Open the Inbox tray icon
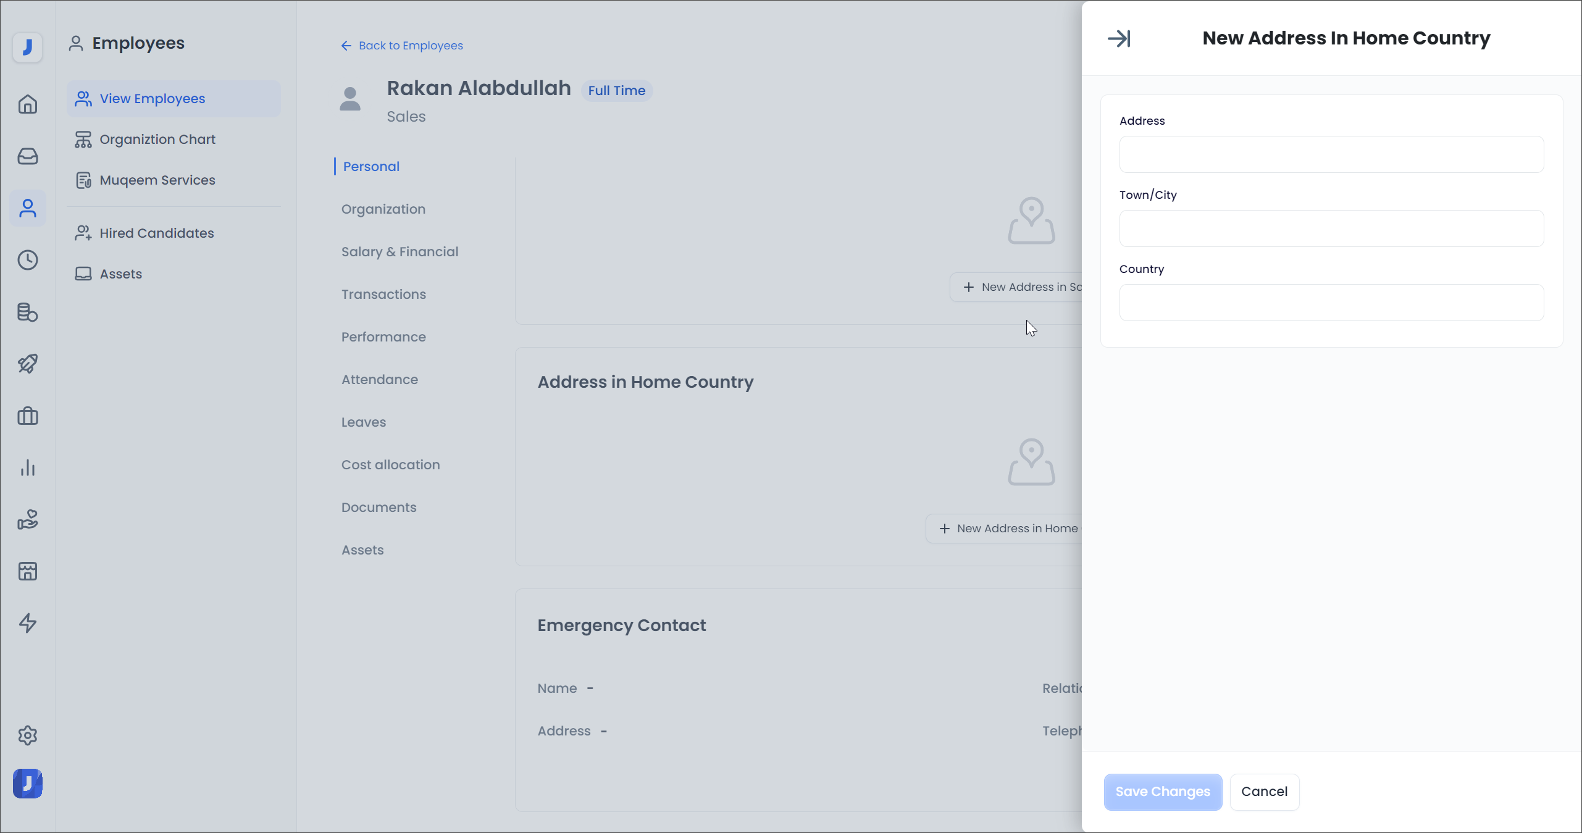Screen dimensions: 1582x833 tap(28, 156)
